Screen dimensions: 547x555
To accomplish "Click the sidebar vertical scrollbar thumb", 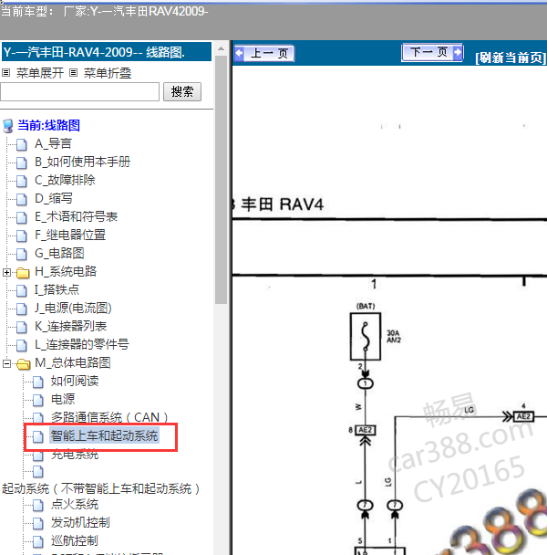I will click(221, 180).
